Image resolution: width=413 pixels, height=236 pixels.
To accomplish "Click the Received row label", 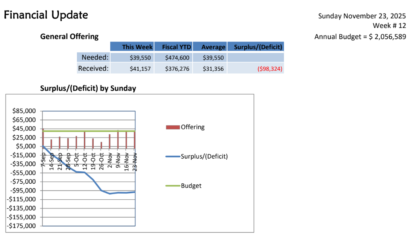I will pos(93,69).
